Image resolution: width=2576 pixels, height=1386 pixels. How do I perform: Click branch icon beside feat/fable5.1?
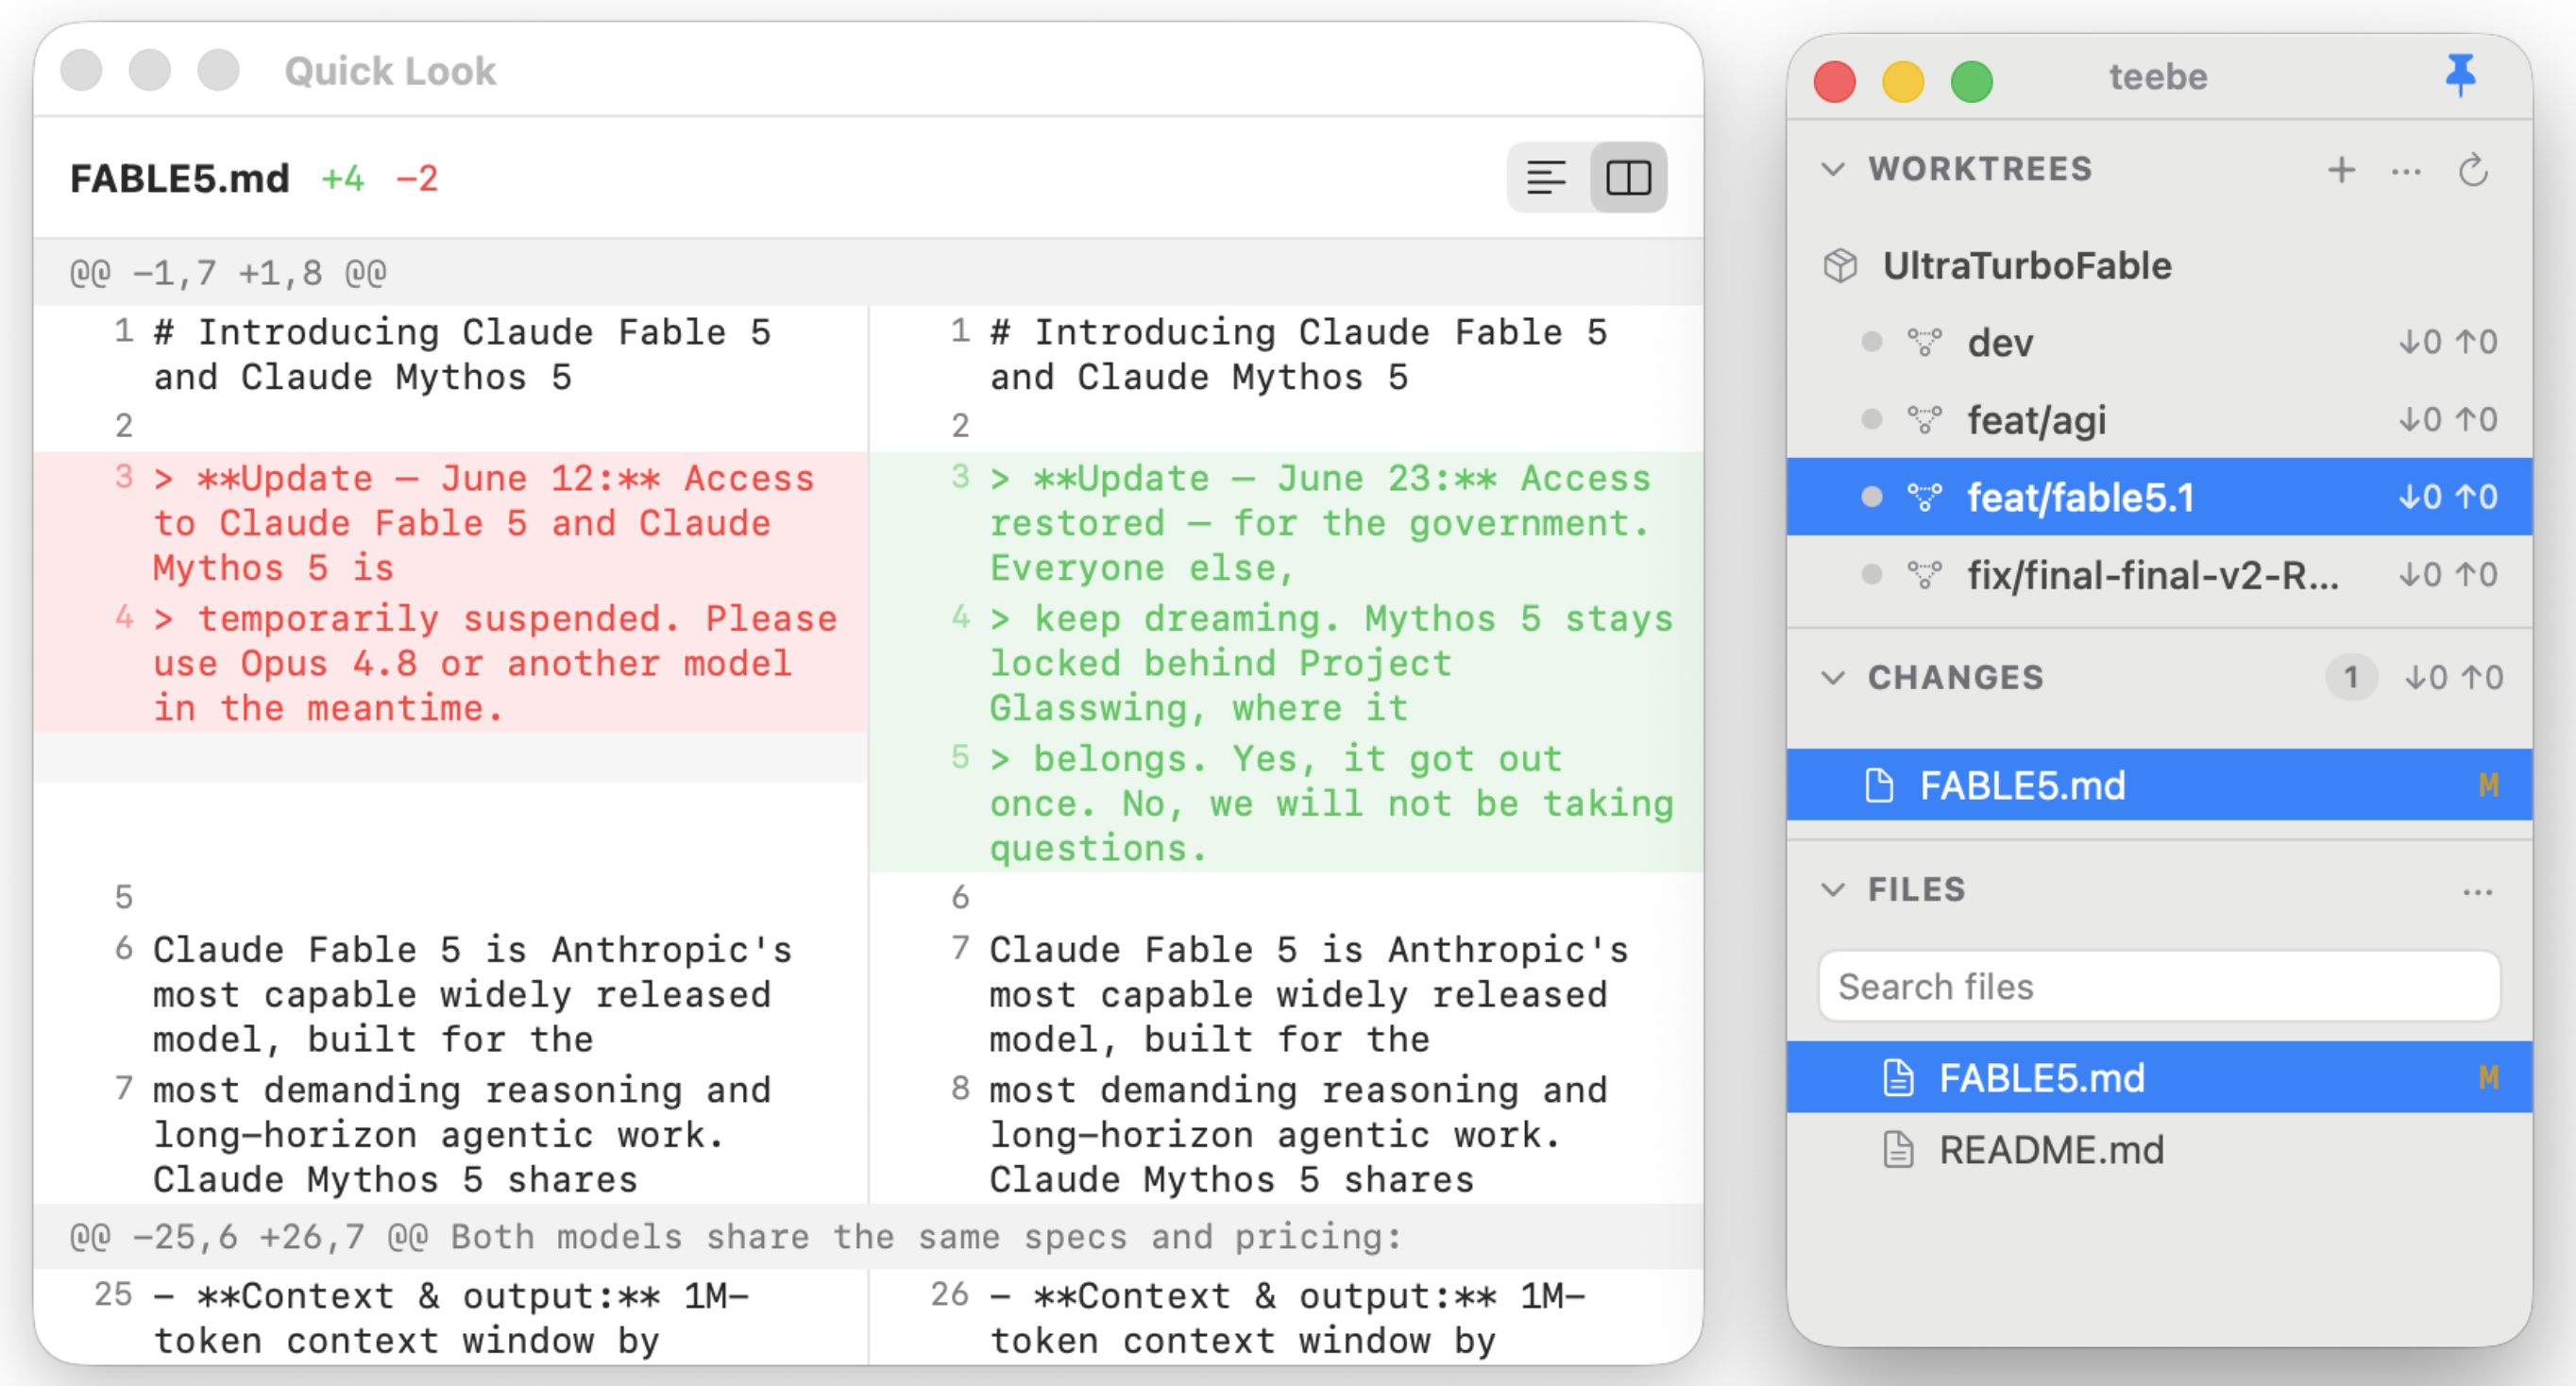pos(1924,497)
